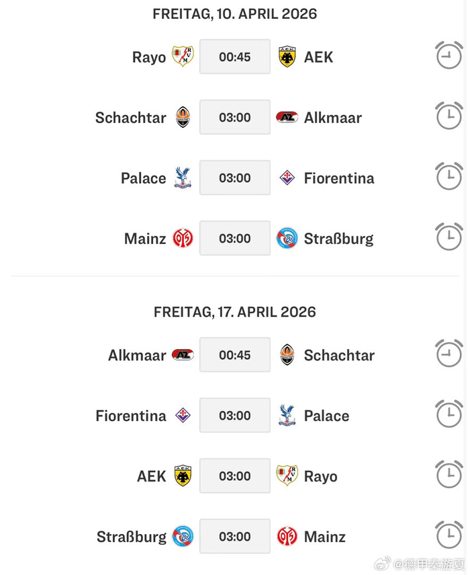Open 03:00 time box for Mainz vs Straßburg
Screen dimensions: 470x575
(x=235, y=239)
